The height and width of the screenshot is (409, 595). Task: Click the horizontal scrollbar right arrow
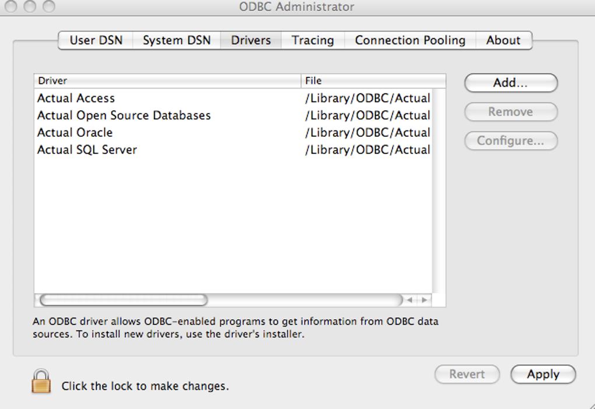pyautogui.click(x=424, y=300)
